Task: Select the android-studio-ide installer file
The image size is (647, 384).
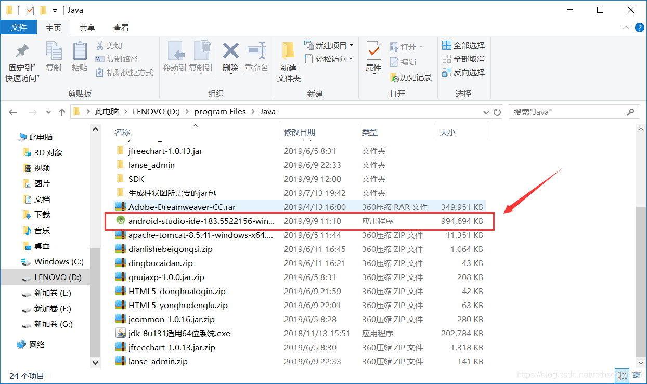Action: (299, 221)
